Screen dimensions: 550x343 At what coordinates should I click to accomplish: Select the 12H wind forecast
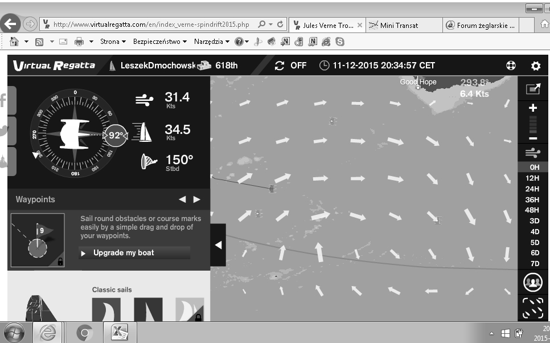click(532, 178)
